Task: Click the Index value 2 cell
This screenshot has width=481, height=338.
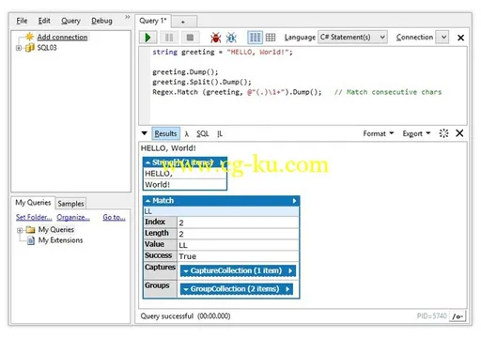Action: (x=238, y=223)
